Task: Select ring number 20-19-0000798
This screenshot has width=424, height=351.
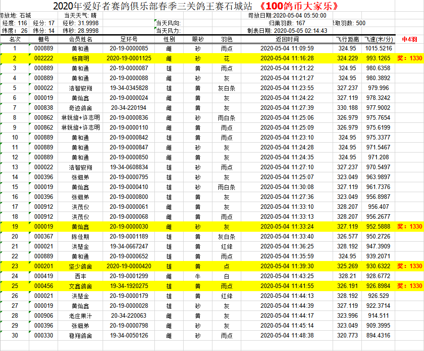Action: click(129, 326)
